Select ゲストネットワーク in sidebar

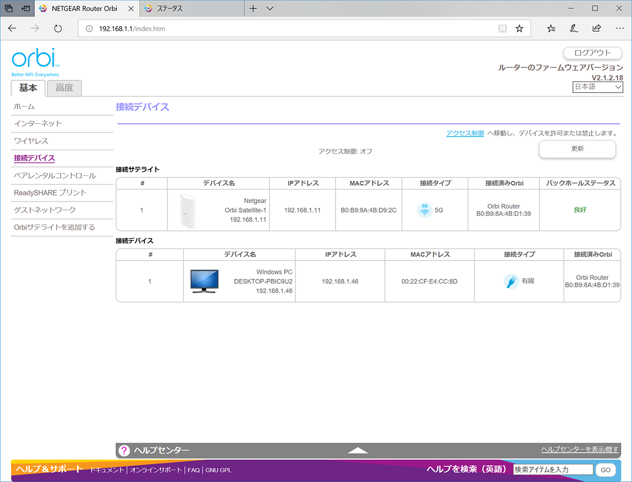click(x=45, y=210)
